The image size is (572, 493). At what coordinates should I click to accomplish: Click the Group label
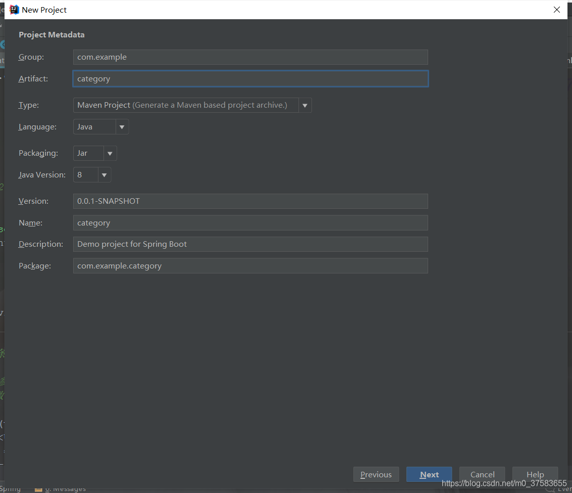point(31,57)
